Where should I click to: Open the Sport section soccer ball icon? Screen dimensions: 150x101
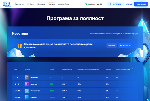(28, 4)
